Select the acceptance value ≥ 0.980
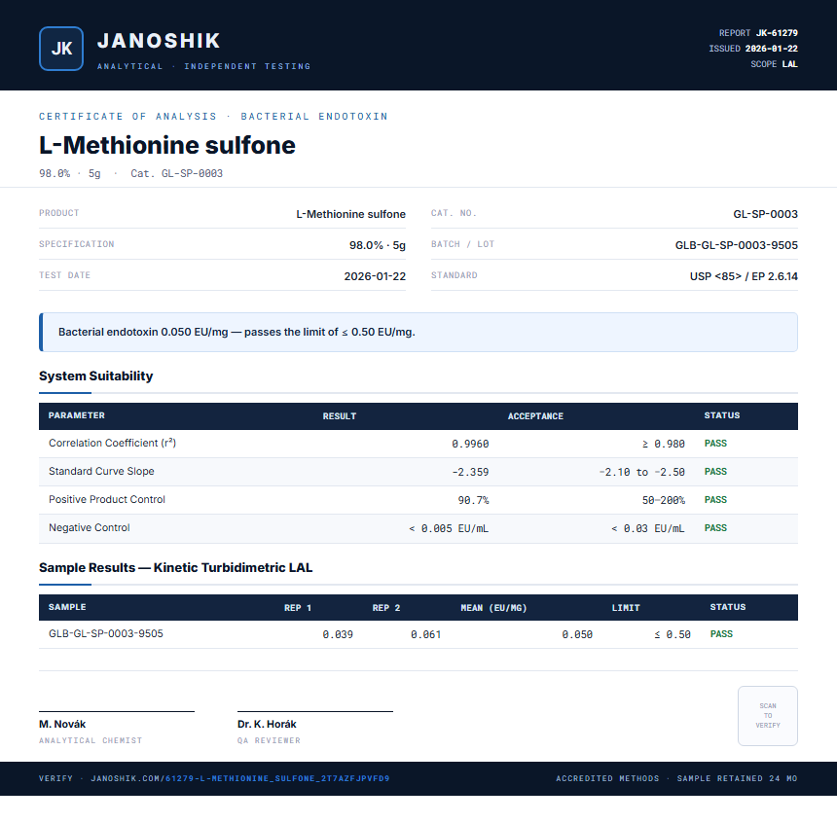Screen dimensions: 837x823 pos(664,444)
